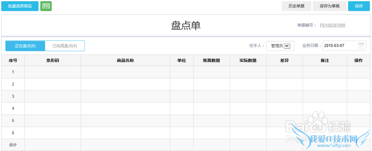Click the 商品名称 column header
Viewport: 372px width, 151px height.
[x=125, y=61]
